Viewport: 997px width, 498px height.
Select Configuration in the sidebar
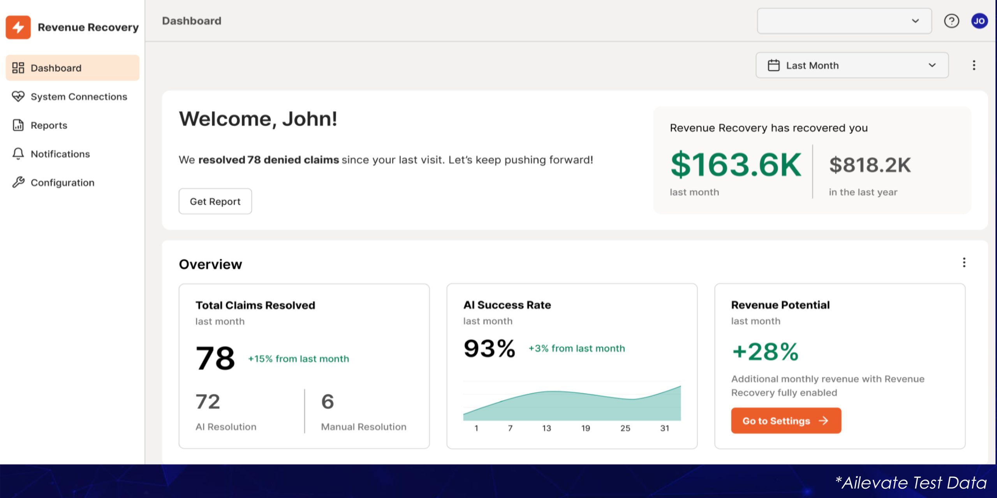coord(62,182)
